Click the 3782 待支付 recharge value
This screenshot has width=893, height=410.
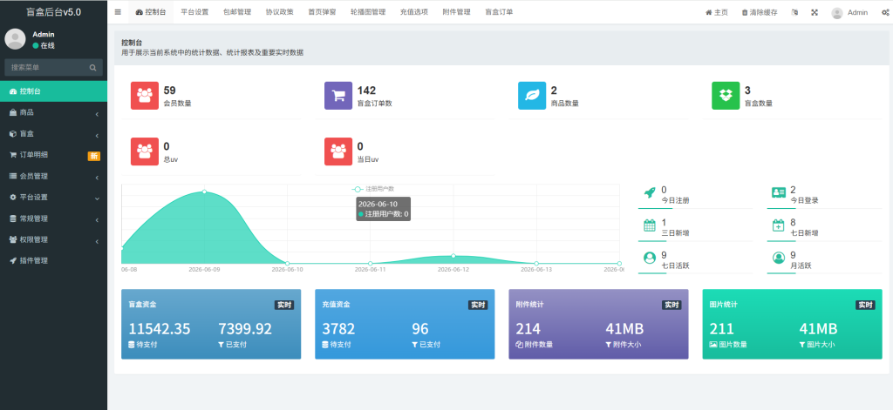pyautogui.click(x=338, y=329)
